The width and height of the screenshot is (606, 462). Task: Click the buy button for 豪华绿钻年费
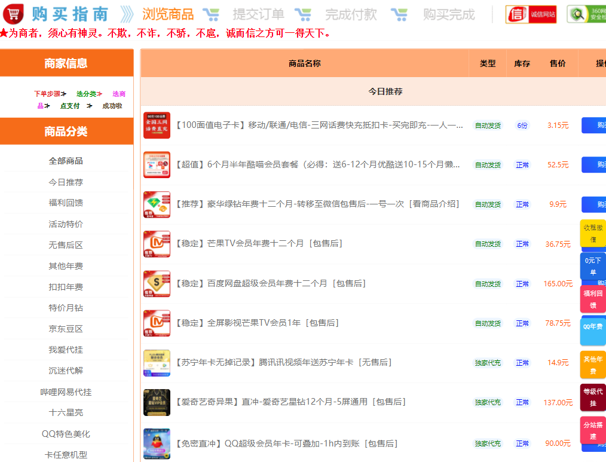point(593,204)
